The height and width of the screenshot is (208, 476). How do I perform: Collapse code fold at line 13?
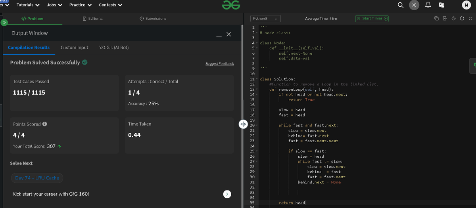click(x=257, y=90)
